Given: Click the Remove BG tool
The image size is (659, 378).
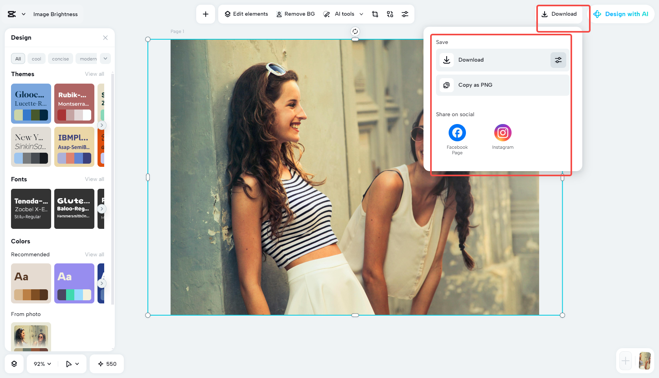Looking at the screenshot, I should (x=295, y=14).
